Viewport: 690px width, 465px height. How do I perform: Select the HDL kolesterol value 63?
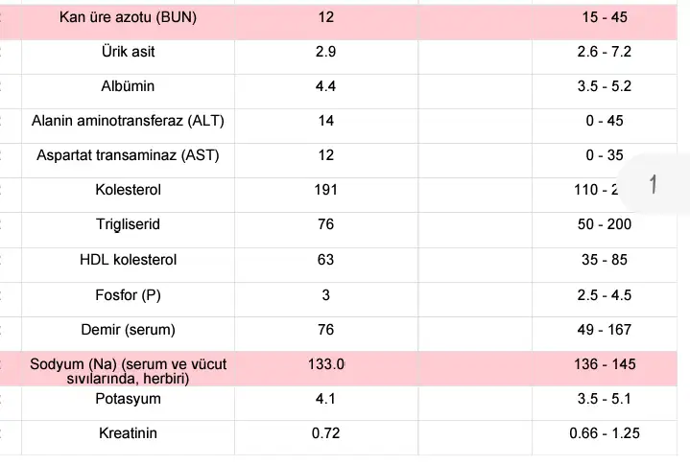pyautogui.click(x=325, y=260)
